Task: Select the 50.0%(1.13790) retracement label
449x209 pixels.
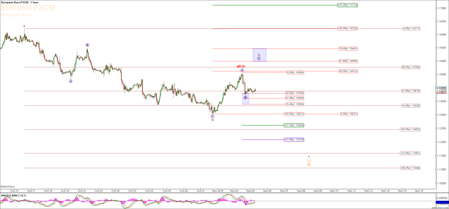Action: click(x=295, y=93)
